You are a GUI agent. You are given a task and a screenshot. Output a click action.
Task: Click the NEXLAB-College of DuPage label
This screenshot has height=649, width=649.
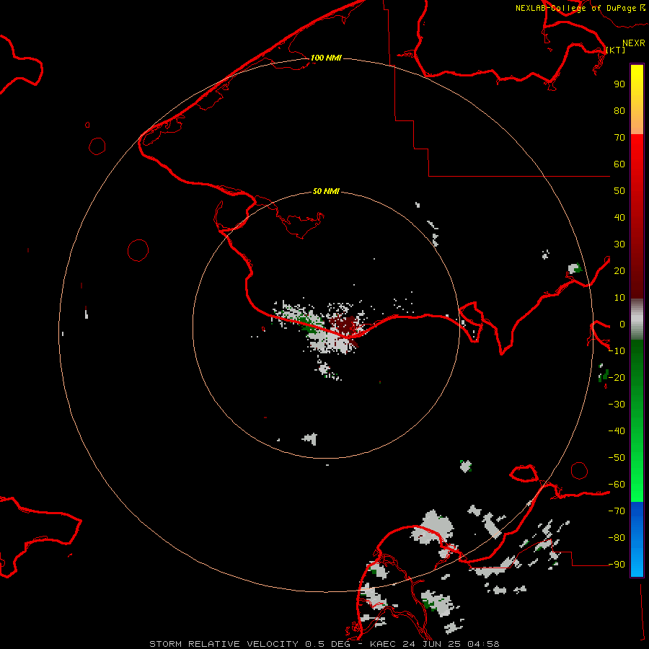click(580, 8)
